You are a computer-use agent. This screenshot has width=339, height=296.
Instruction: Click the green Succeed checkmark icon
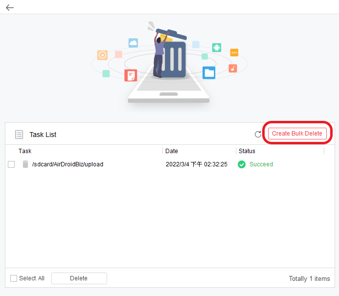tap(242, 164)
